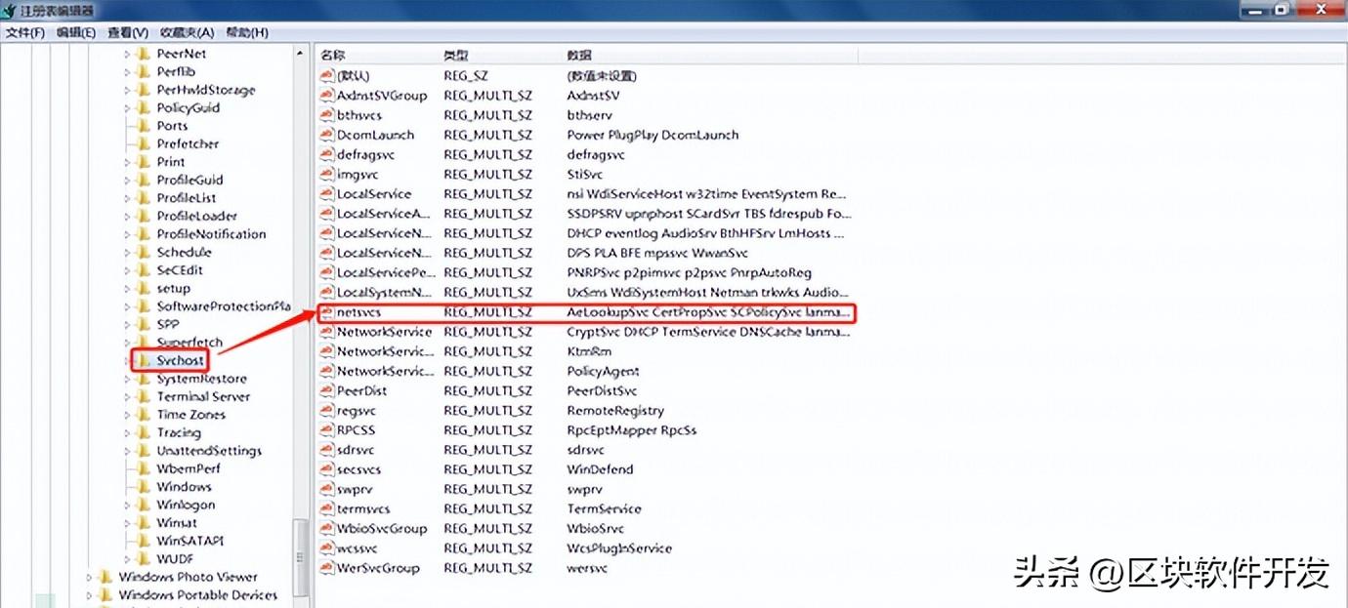The image size is (1348, 608).
Task: Select the termsvcs registry value
Action: tap(363, 508)
